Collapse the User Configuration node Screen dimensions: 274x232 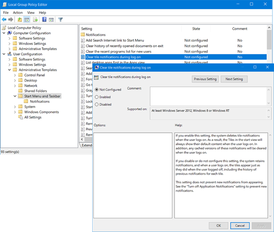pos(4,54)
